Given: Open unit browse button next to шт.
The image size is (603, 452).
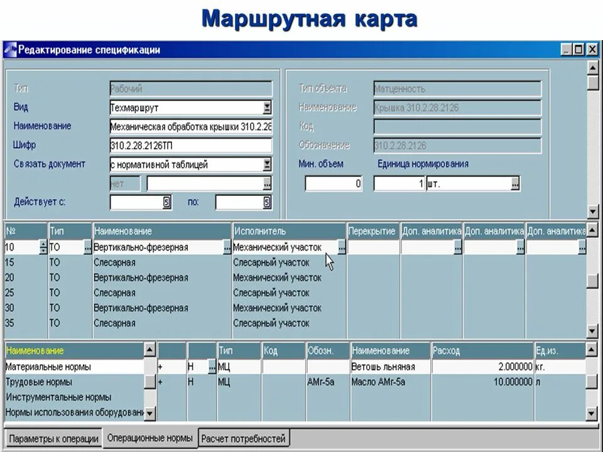Looking at the screenshot, I should (x=515, y=184).
